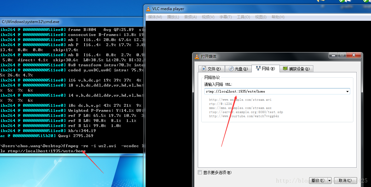Close the 打开媒体 dialog

354,55
